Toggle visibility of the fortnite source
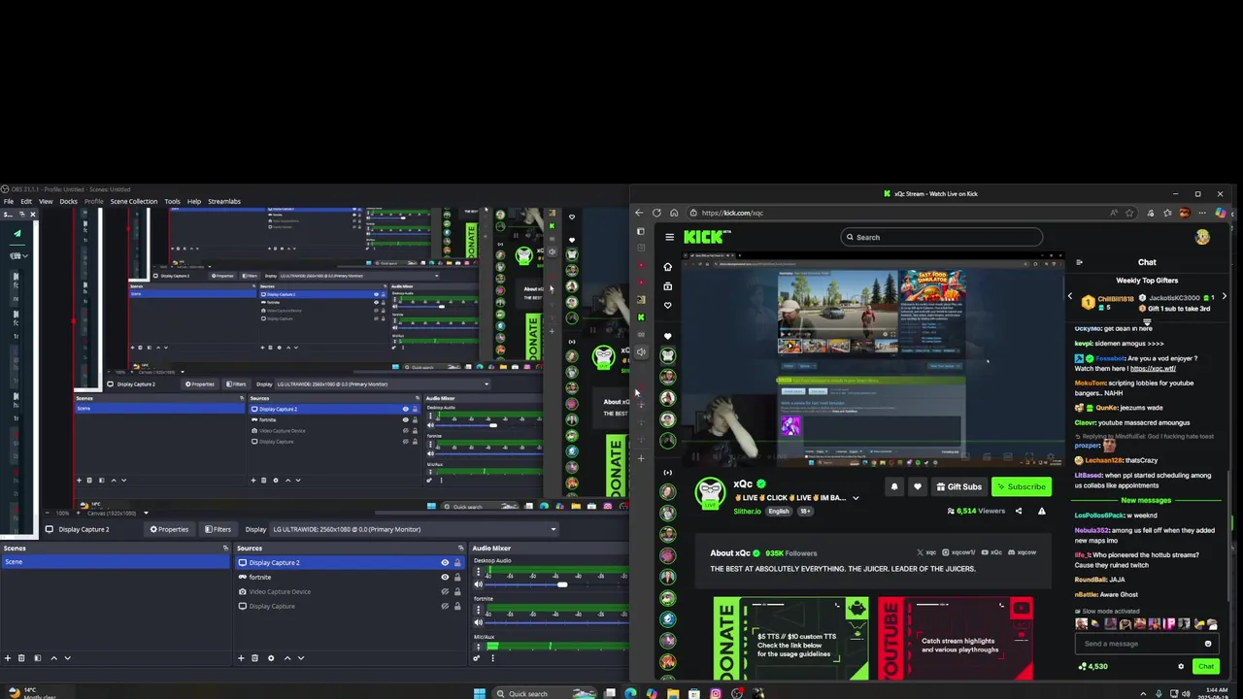Image resolution: width=1243 pixels, height=699 pixels. [445, 577]
